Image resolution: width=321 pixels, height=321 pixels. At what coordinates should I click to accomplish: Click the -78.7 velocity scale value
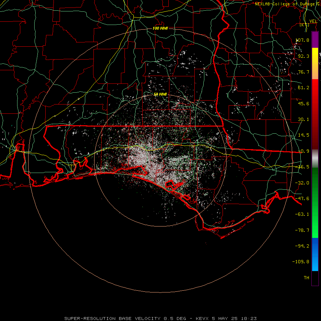[302, 230]
